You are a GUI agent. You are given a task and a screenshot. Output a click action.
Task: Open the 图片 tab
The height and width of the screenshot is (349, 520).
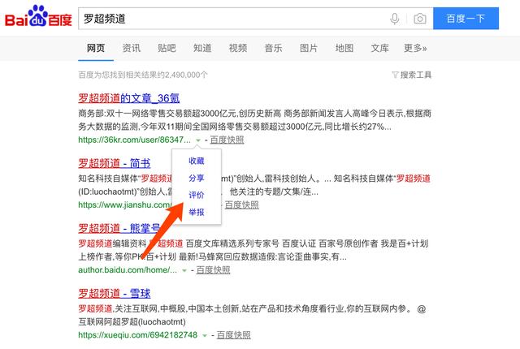point(309,49)
